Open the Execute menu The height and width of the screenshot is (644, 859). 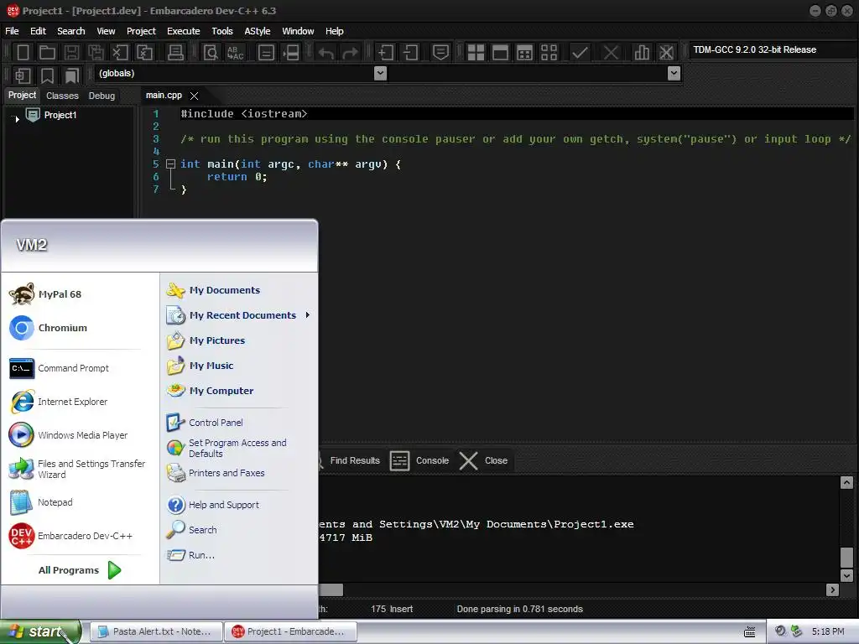(184, 31)
